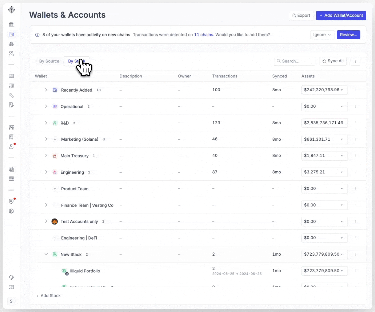Open R&D assets value dropdown
The height and width of the screenshot is (312, 375).
tap(324, 123)
